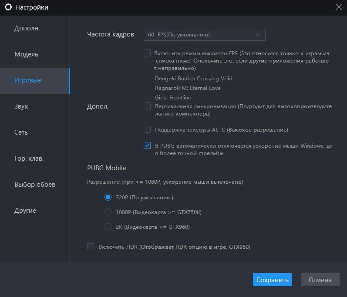Switch to the Модель tab
Image resolution: width=347 pixels, height=297 pixels.
coord(27,54)
